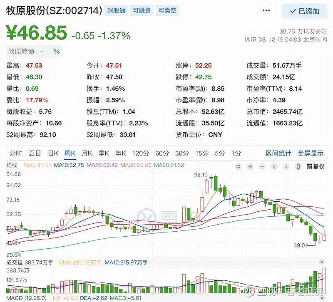Click MA30 moving average legend label
This screenshot has width=333, height=302.
(x=136, y=165)
